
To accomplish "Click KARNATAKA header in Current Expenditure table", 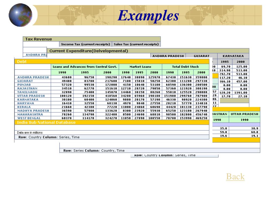I will click(233, 56).
